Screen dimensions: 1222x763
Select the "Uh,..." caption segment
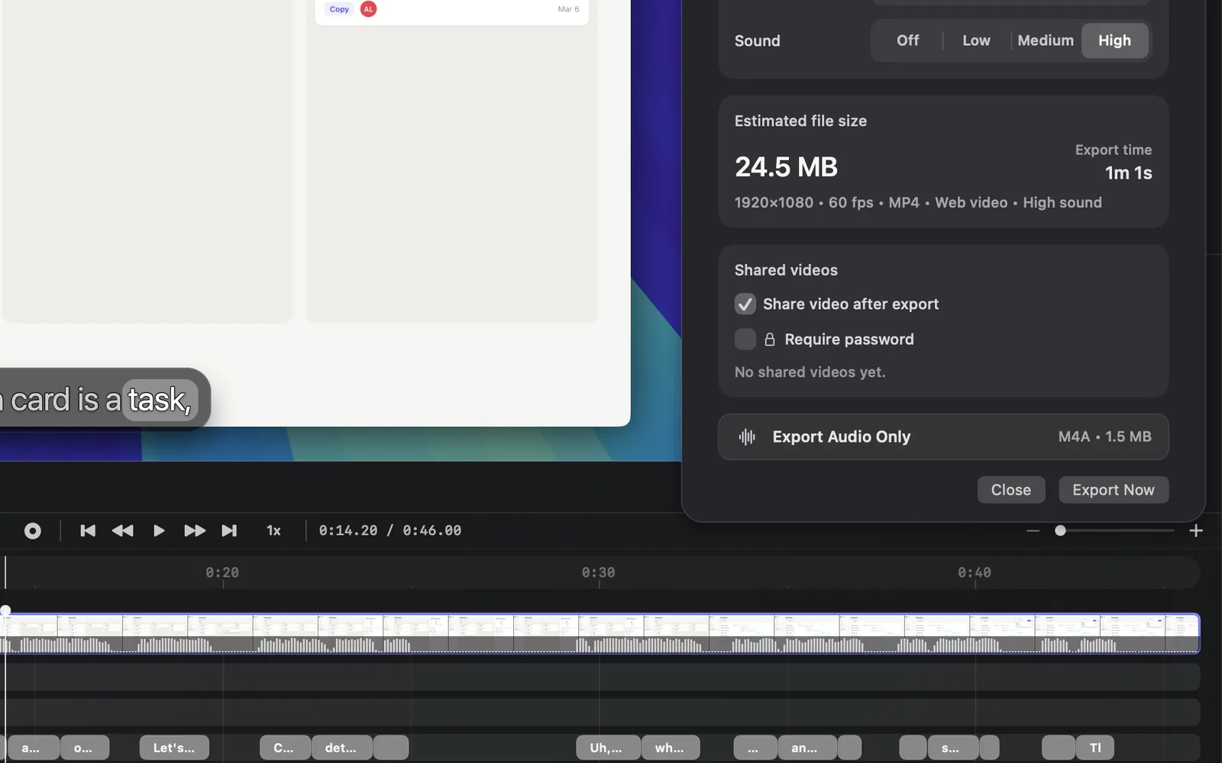(x=607, y=748)
